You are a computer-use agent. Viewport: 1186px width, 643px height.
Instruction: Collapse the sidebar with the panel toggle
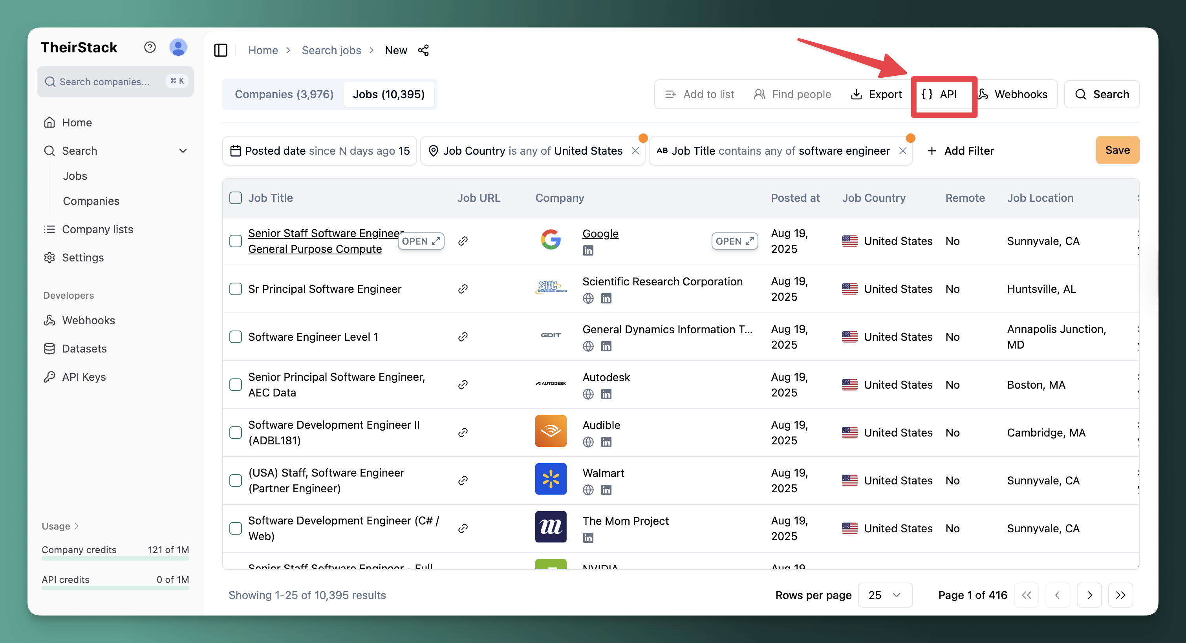click(221, 50)
